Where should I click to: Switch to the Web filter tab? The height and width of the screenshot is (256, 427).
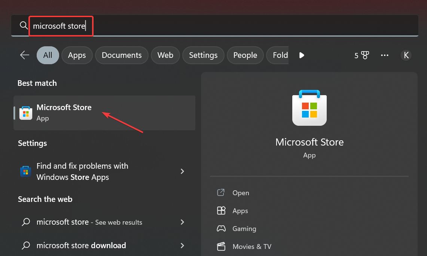165,55
